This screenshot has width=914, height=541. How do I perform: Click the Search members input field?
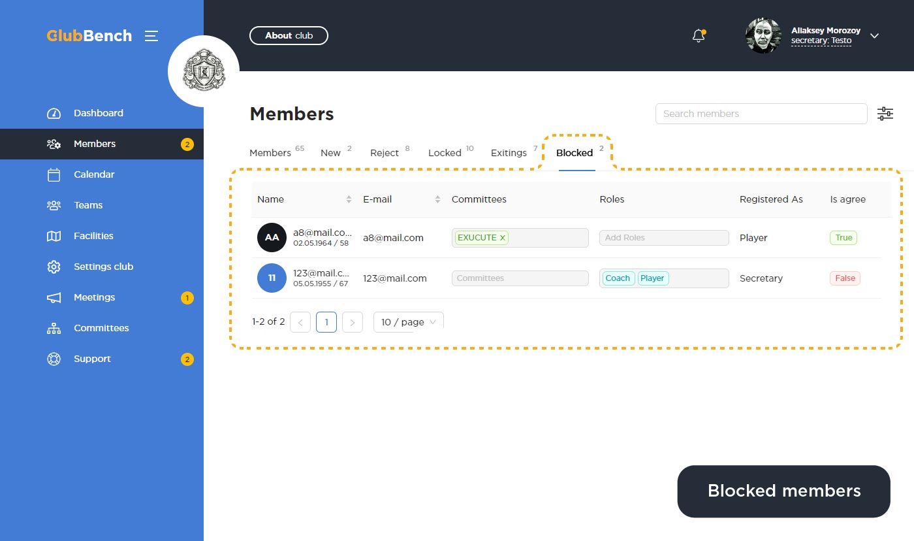761,114
